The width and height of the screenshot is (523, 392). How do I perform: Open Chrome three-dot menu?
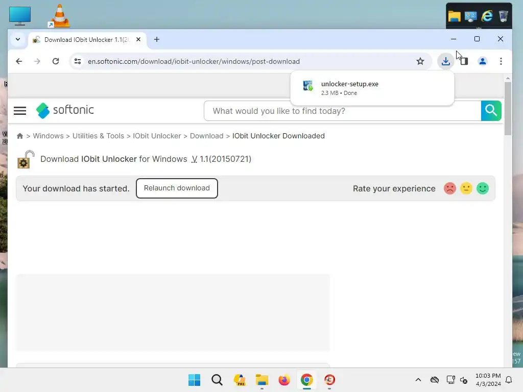tap(501, 61)
